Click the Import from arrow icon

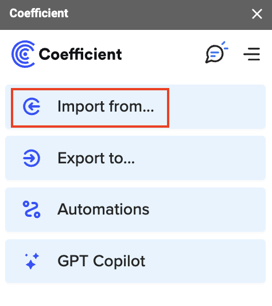pos(32,106)
